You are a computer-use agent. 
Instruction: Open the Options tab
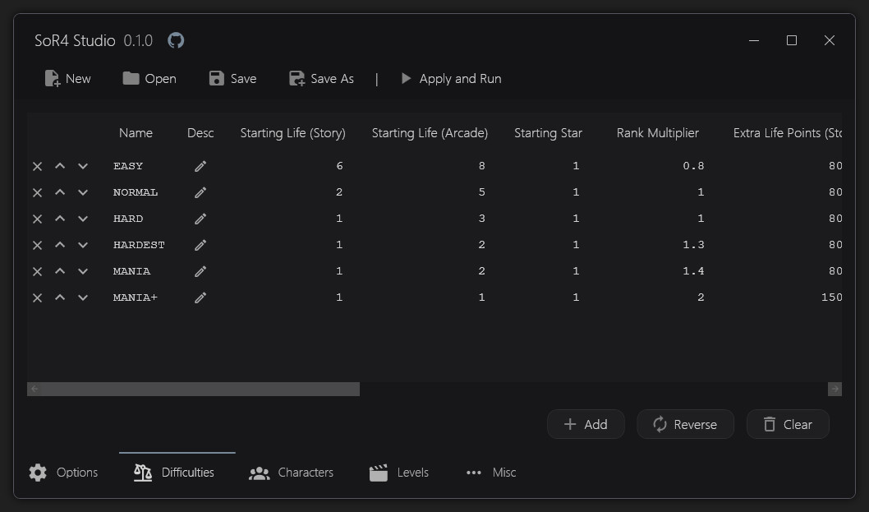[63, 473]
